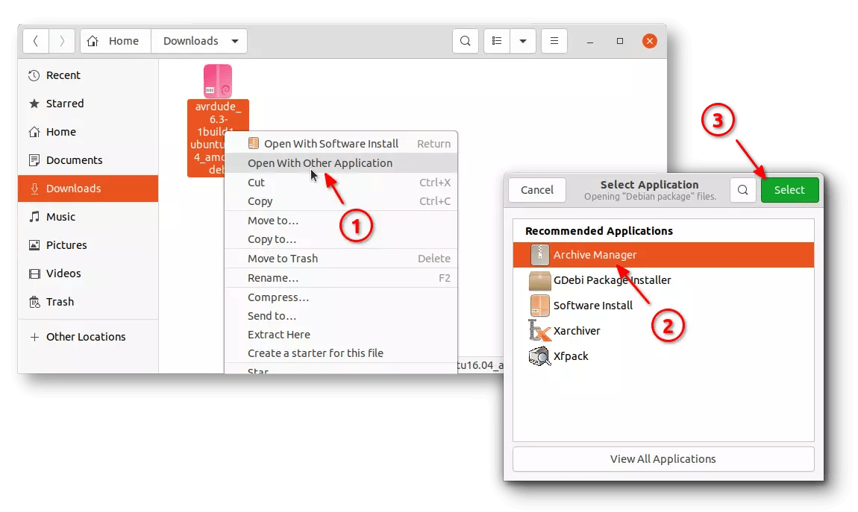Select Copy from context menu
The image size is (858, 512).
click(341, 201)
